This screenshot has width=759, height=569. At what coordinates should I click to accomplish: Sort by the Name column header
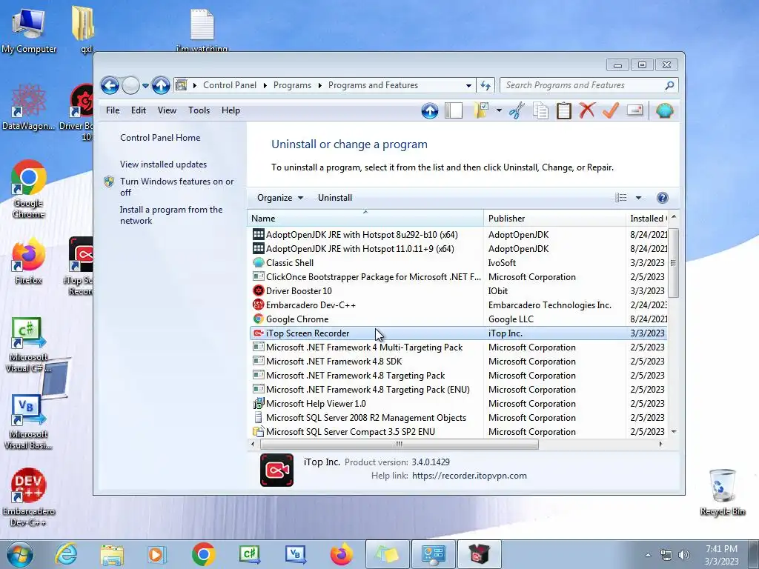tap(365, 219)
